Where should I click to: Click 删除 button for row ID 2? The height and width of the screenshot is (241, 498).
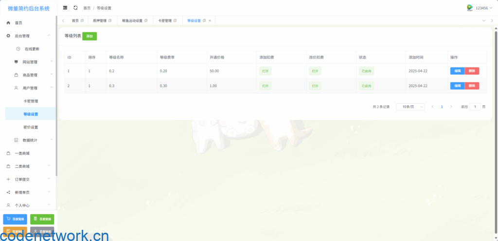[472, 86]
